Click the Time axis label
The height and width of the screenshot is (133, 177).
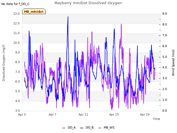click(157, 119)
